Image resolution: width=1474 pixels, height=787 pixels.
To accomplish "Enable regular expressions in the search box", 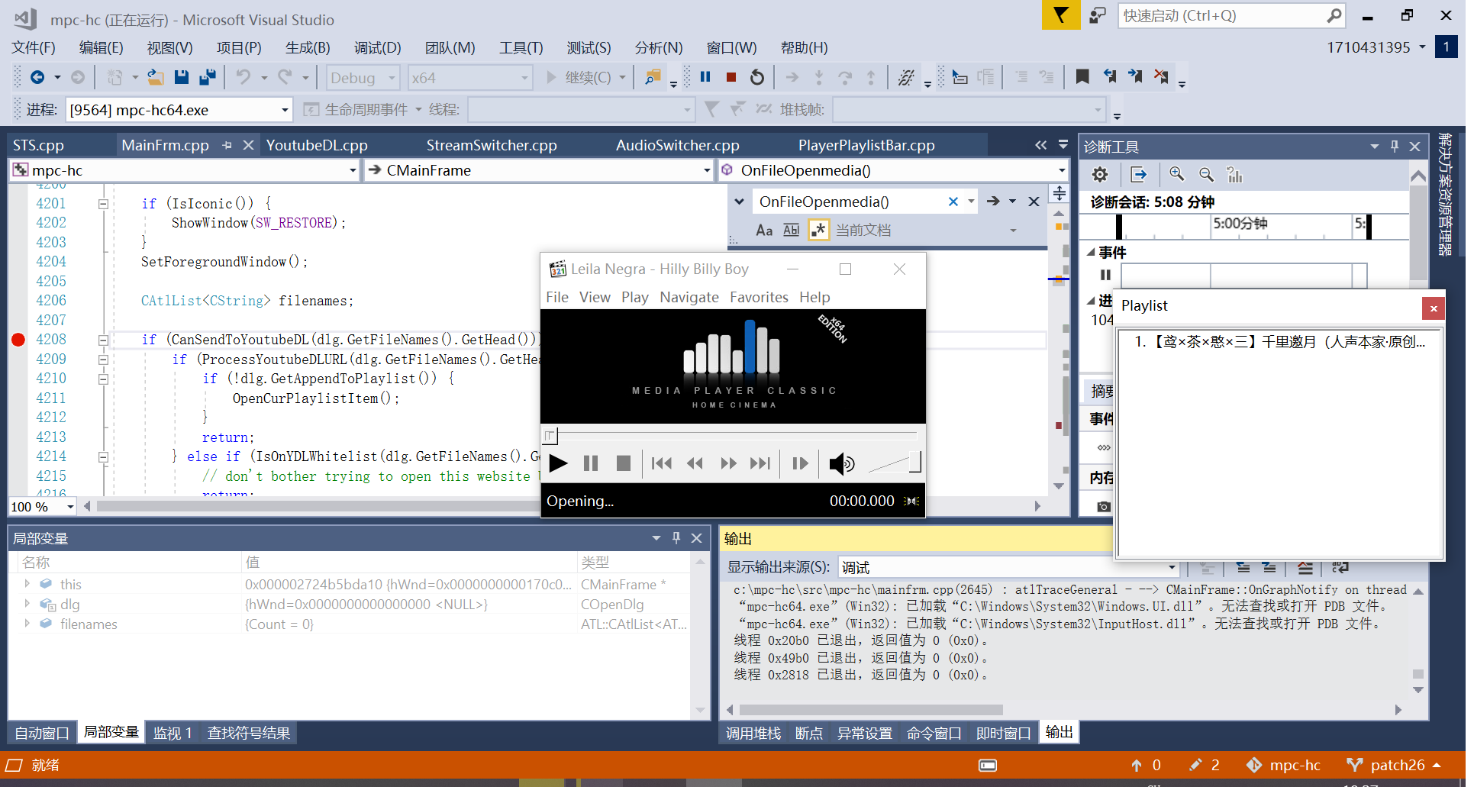I will [x=818, y=229].
